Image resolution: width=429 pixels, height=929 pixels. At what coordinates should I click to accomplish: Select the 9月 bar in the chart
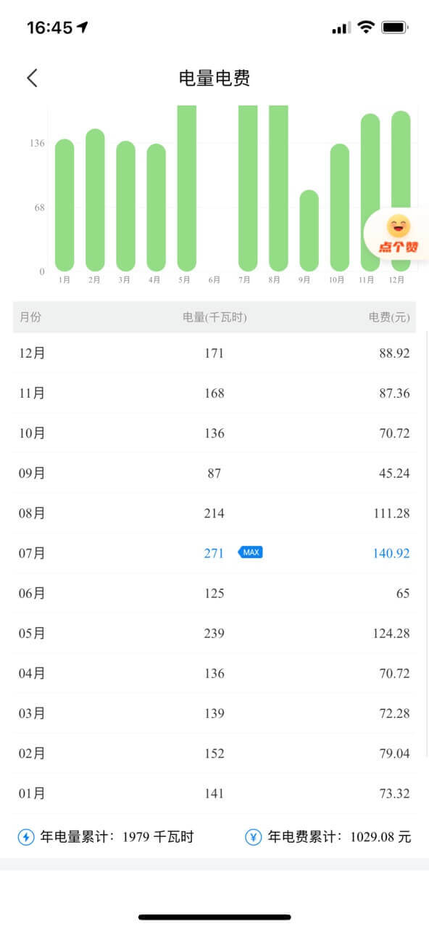pos(309,230)
